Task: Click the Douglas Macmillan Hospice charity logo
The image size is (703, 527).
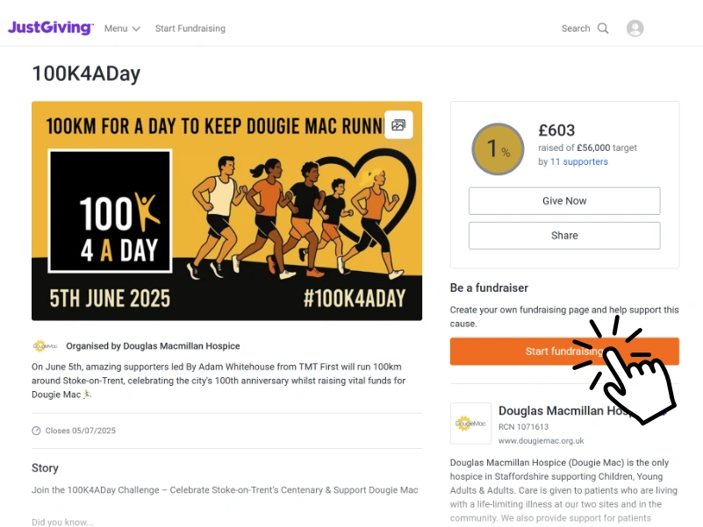Action: pos(470,424)
